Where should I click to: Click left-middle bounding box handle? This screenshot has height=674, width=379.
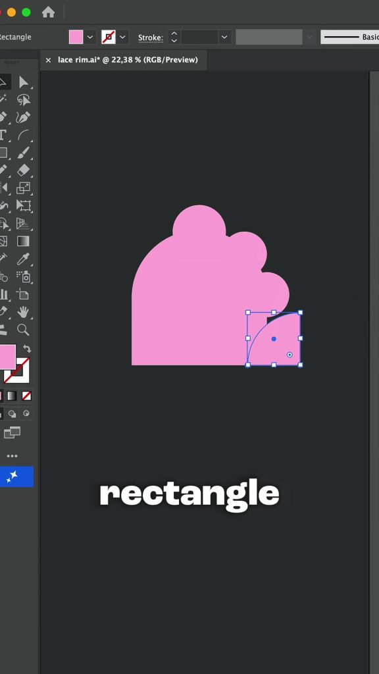pyautogui.click(x=248, y=338)
